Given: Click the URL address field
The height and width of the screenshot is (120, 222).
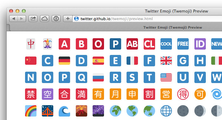Looking at the screenshot, I should click(x=147, y=19).
